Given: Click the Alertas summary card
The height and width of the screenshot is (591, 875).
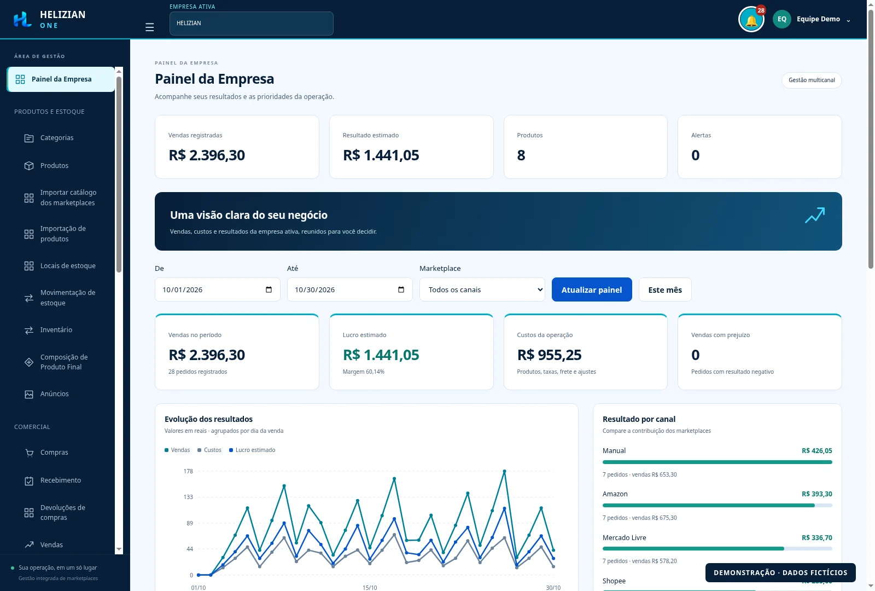Looking at the screenshot, I should click(x=760, y=147).
